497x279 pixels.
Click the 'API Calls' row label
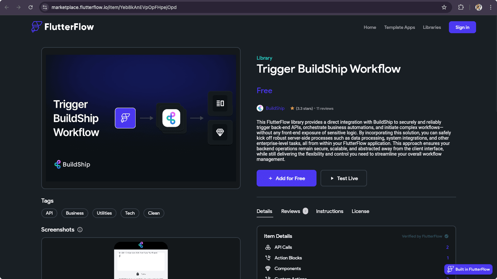(x=283, y=247)
